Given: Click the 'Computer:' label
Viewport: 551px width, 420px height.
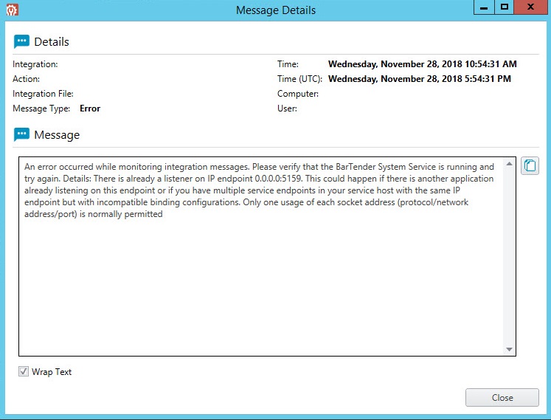Looking at the screenshot, I should click(298, 94).
